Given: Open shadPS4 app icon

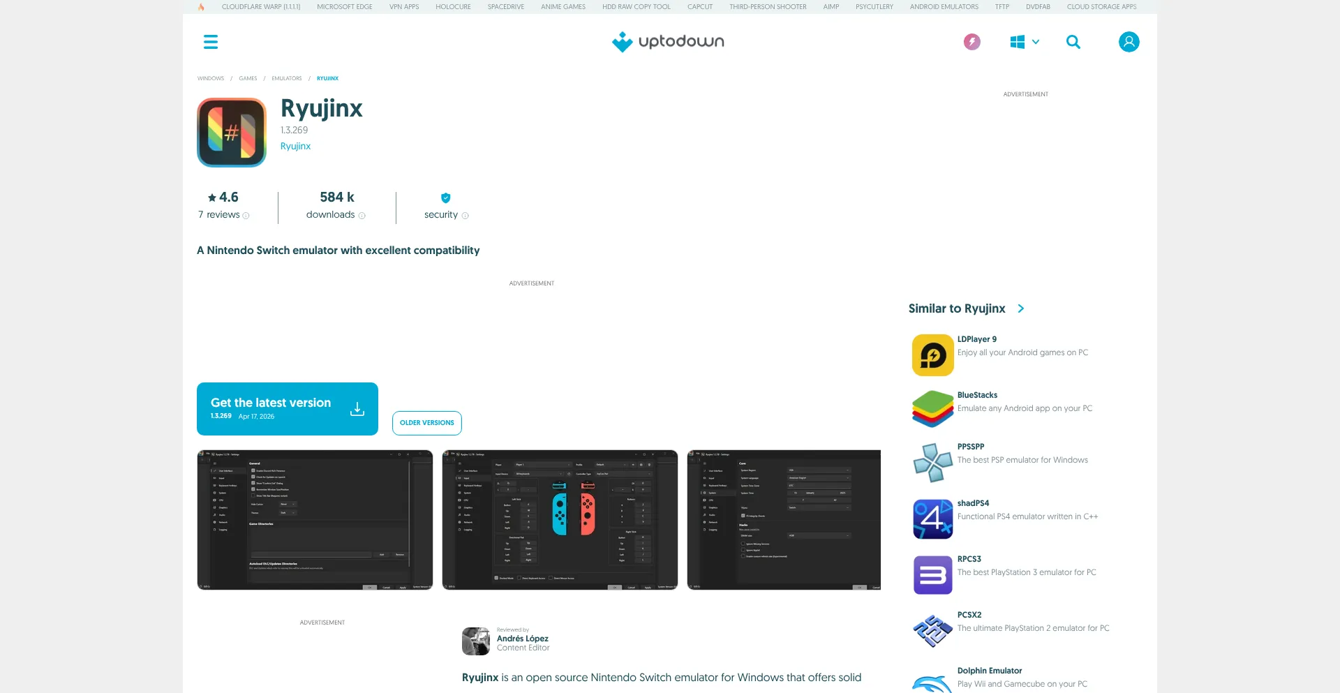Looking at the screenshot, I should point(932,519).
